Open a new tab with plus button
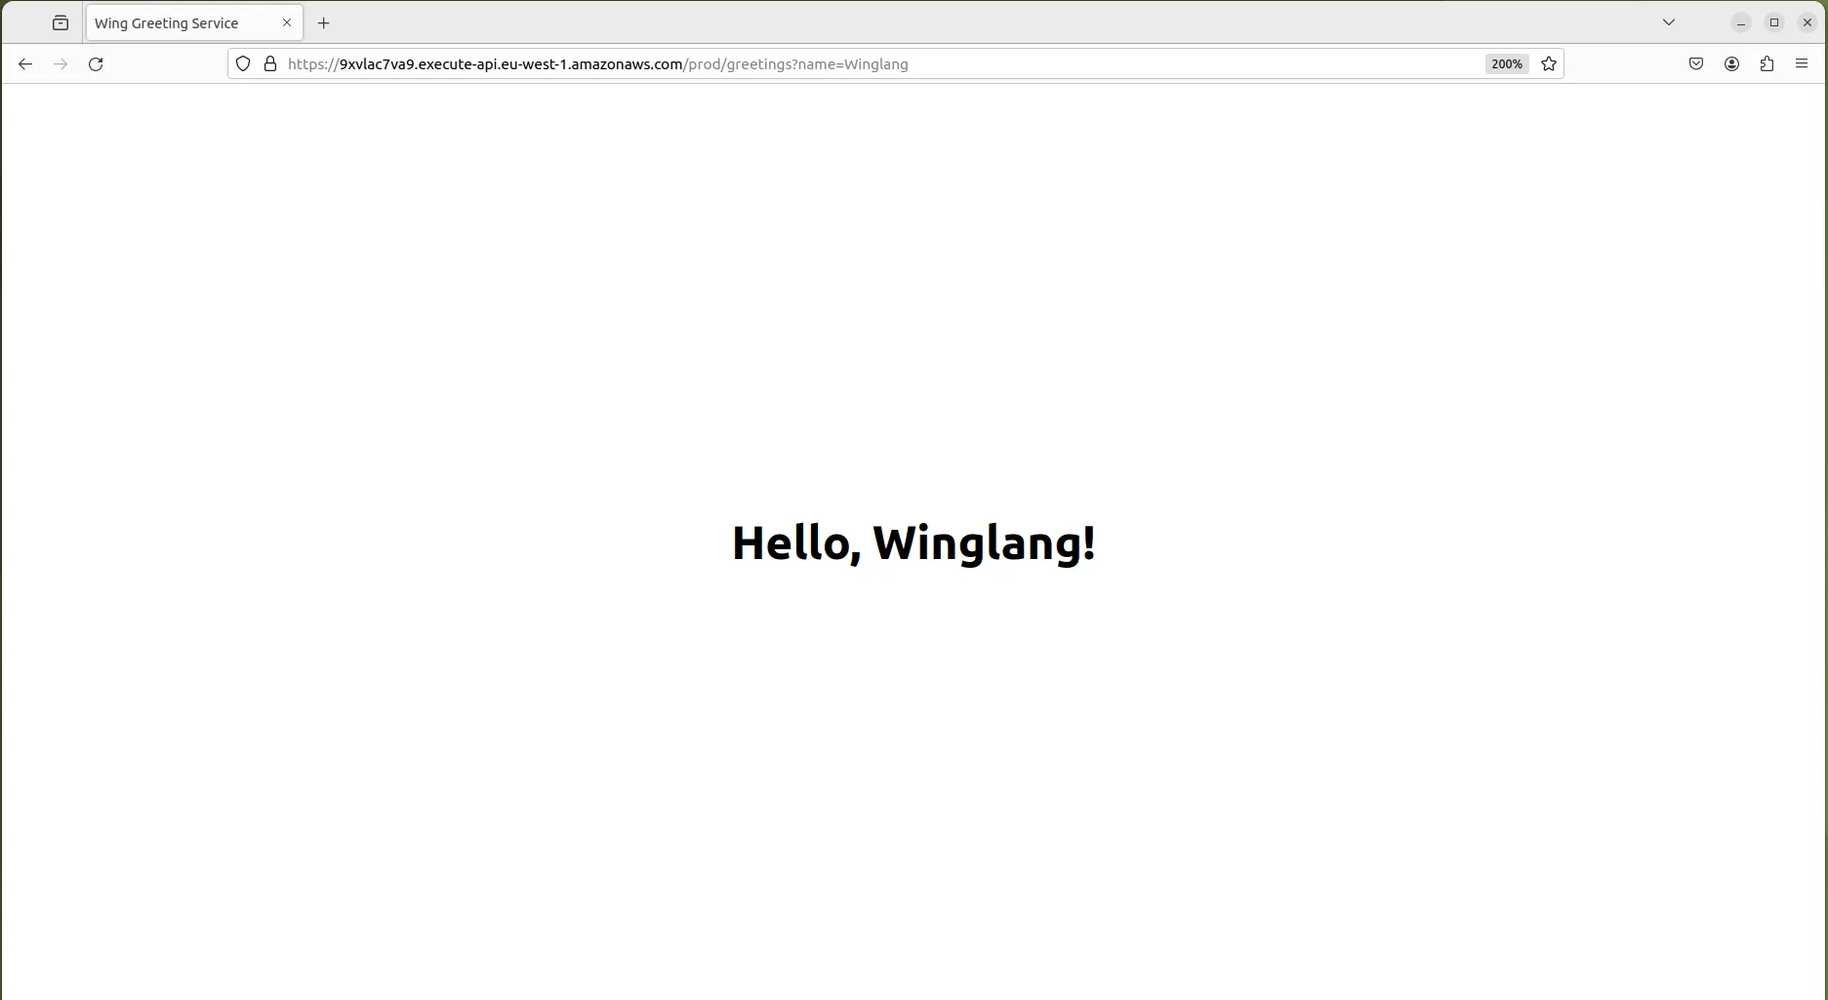 coord(324,23)
